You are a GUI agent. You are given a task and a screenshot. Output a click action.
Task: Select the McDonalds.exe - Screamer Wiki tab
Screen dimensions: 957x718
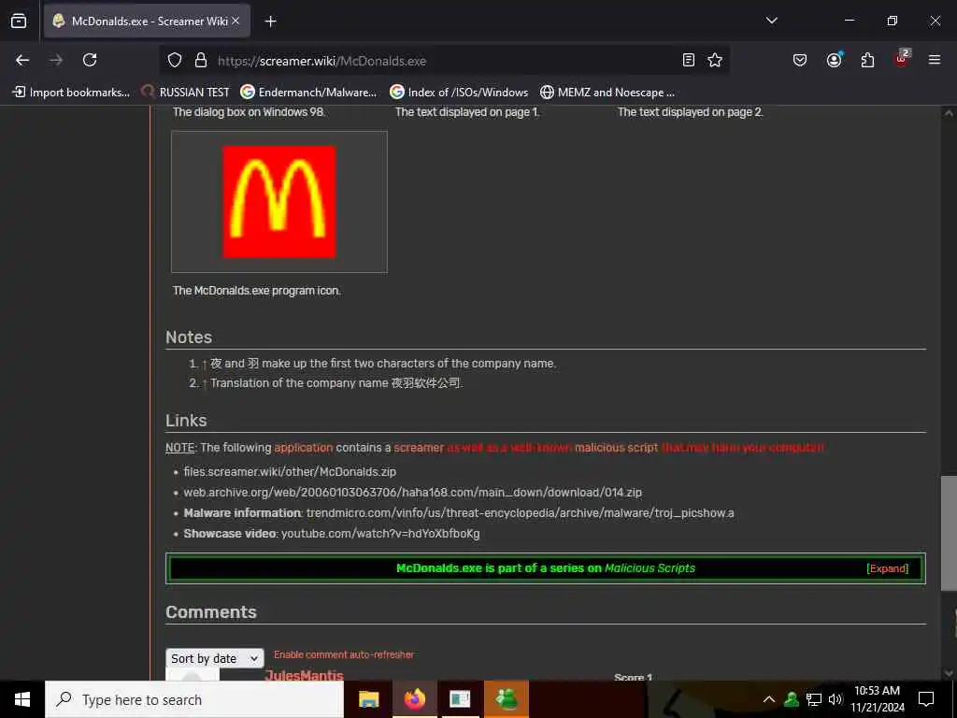pos(147,22)
